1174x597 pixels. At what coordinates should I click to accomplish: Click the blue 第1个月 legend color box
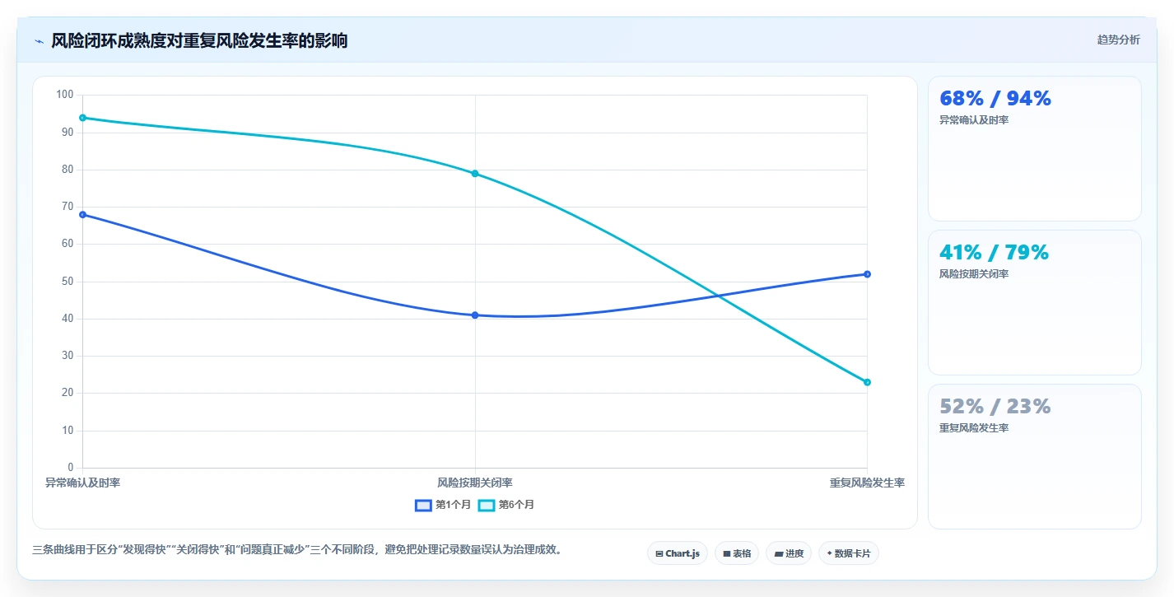coord(423,505)
